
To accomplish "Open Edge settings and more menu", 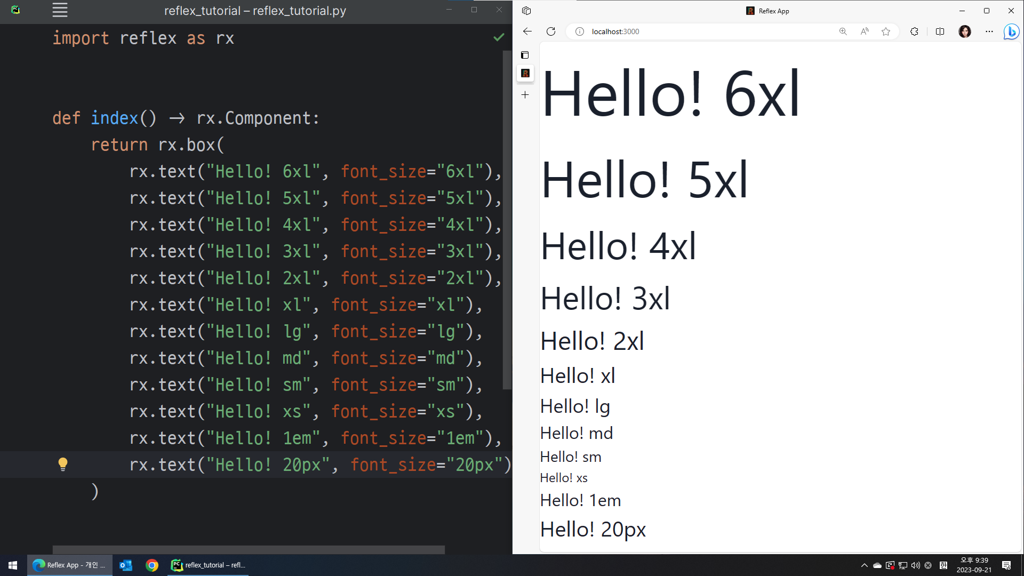I will click(989, 31).
